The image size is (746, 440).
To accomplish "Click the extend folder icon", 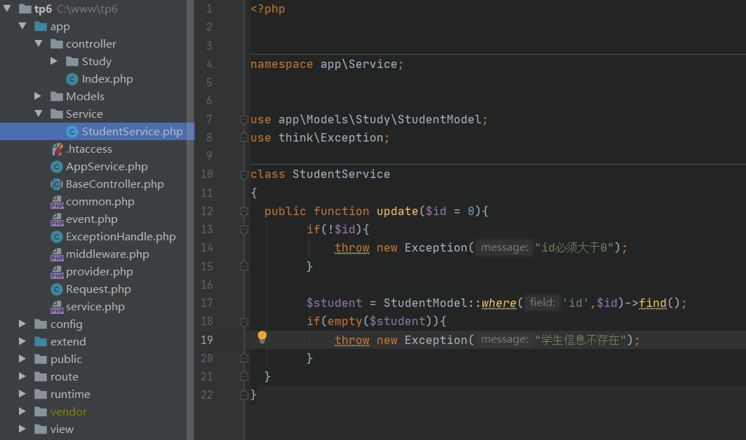I will click(x=41, y=342).
